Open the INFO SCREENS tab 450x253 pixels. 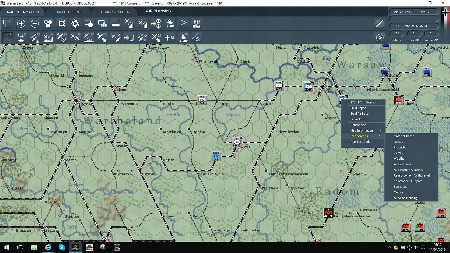(69, 12)
